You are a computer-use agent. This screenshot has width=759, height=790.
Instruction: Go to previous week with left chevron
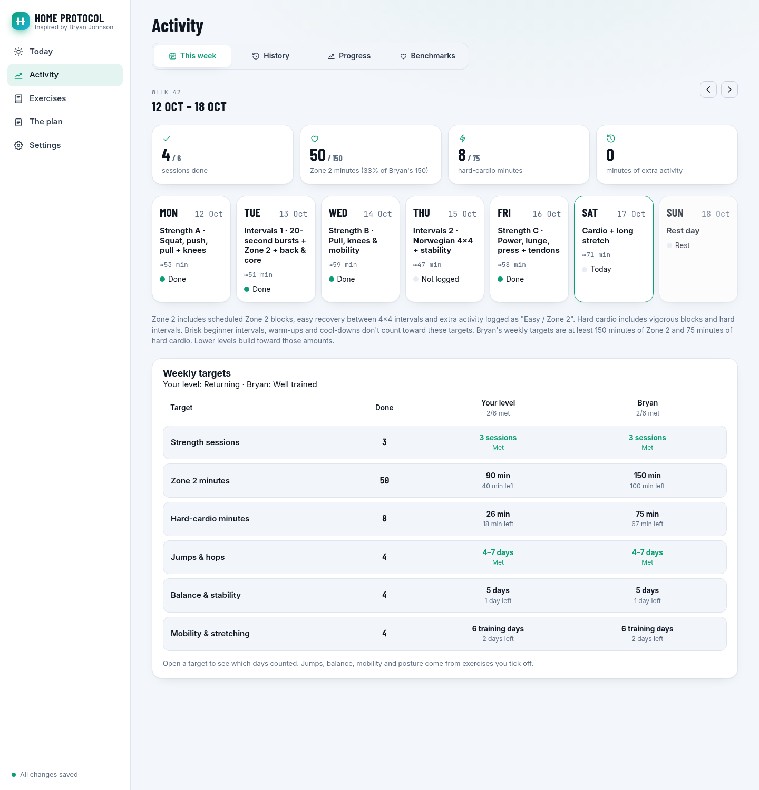708,90
